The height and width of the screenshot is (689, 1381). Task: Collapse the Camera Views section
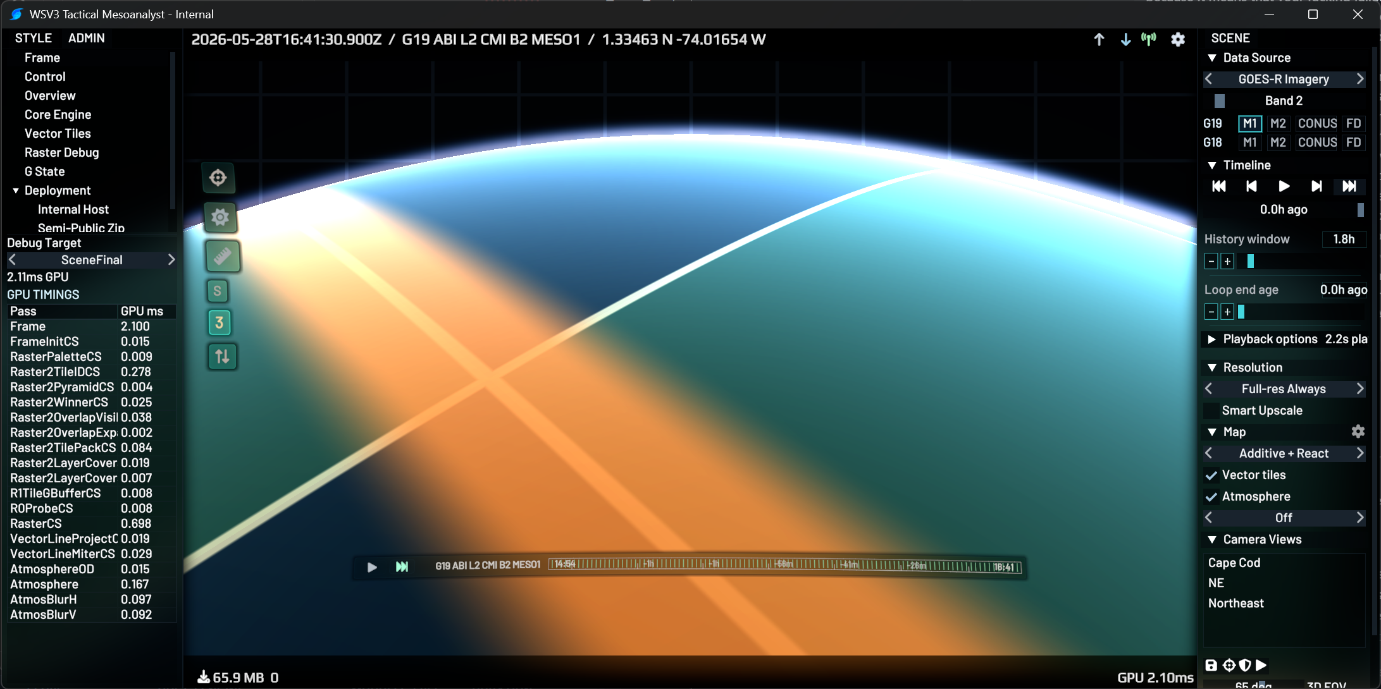tap(1212, 539)
